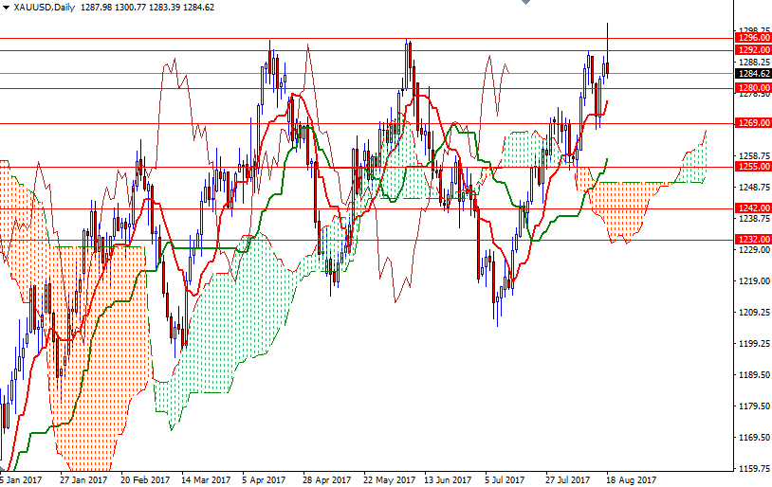Click the 5 Apr 2017 date label
This screenshot has width=772, height=487.
pyautogui.click(x=264, y=479)
